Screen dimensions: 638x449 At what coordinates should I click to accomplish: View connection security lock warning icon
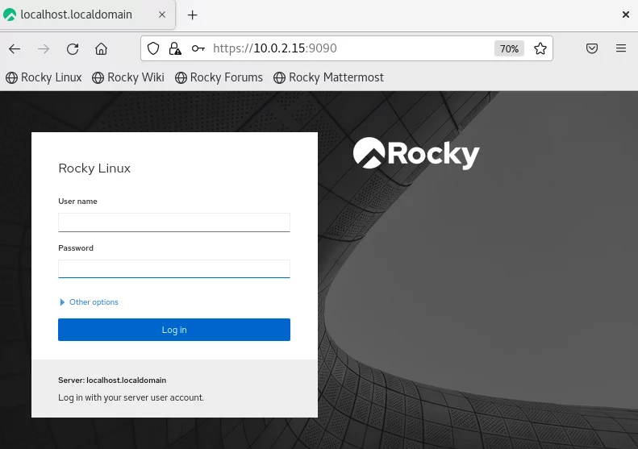[175, 48]
